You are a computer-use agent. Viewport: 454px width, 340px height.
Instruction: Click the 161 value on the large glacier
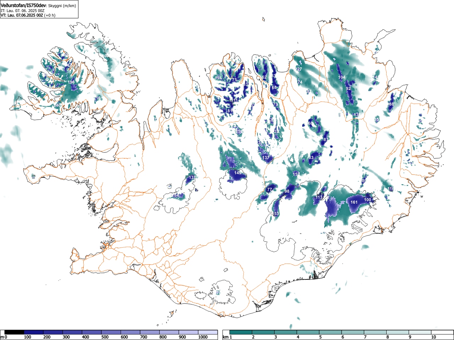pos(354,202)
